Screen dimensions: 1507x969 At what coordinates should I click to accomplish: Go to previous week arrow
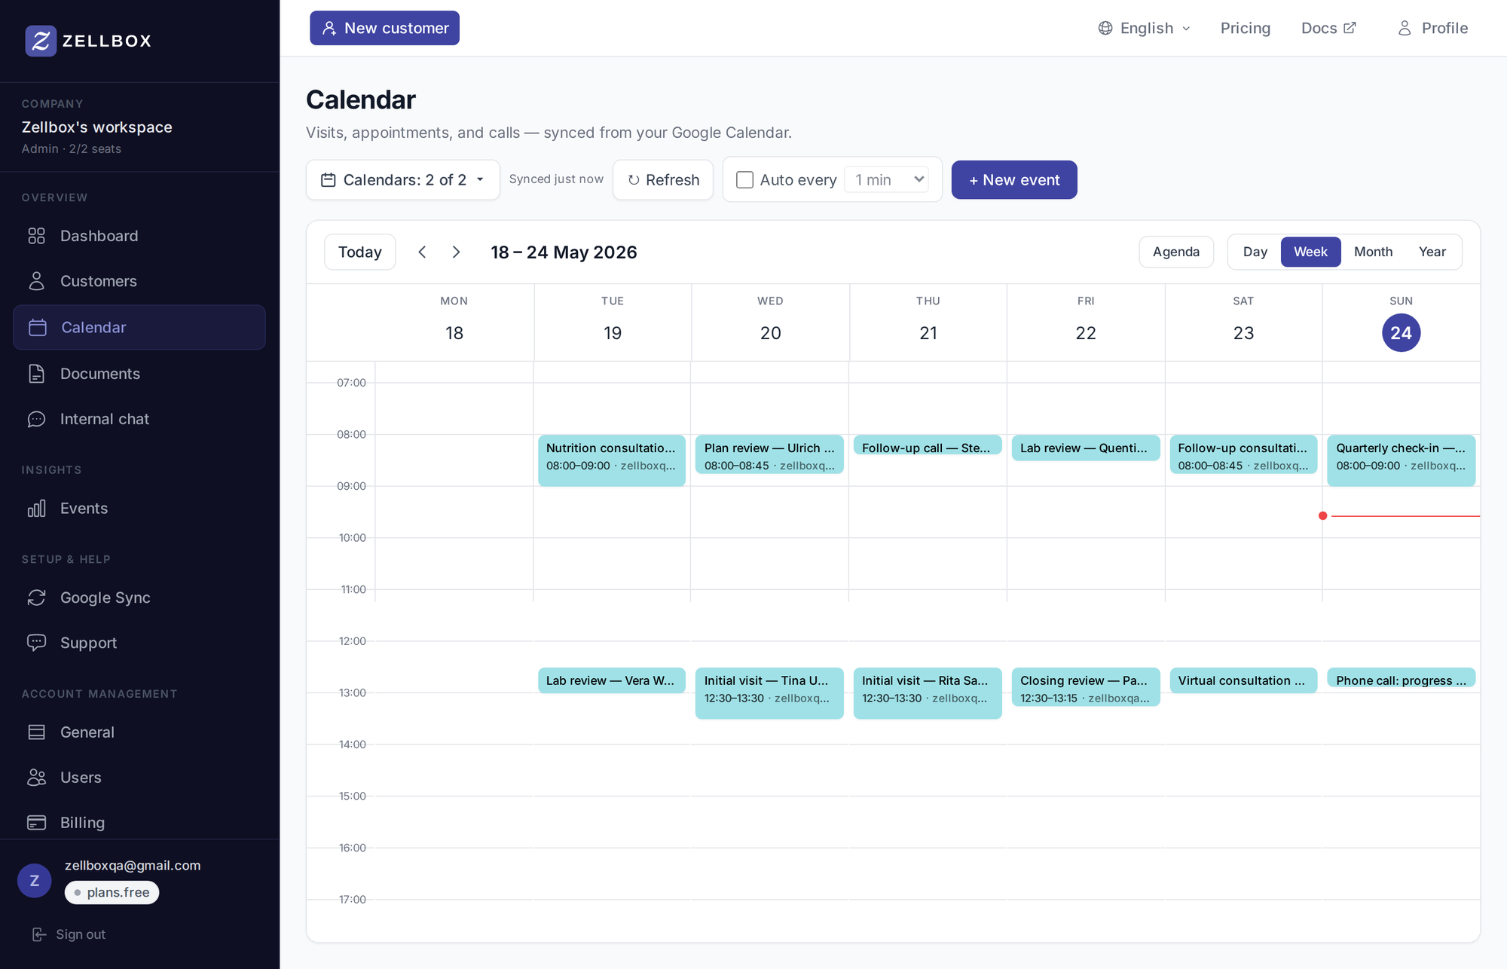(422, 252)
